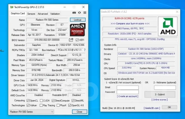Image resolution: width=185 pixels, height=119 pixels.
Task: Click the Renderer Radeon RX 580 field
Action: [x=146, y=49]
